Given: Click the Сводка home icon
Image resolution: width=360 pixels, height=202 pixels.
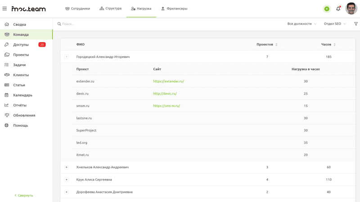Looking at the screenshot, I should pyautogui.click(x=7, y=24).
